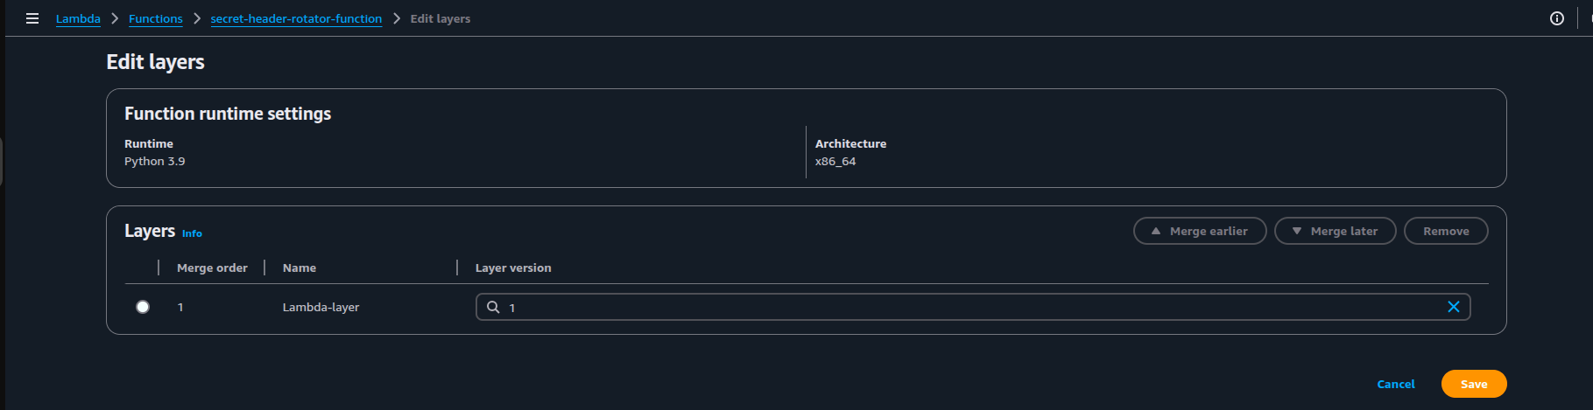Go to Lambda breadcrumb
1593x410 pixels.
click(x=78, y=18)
